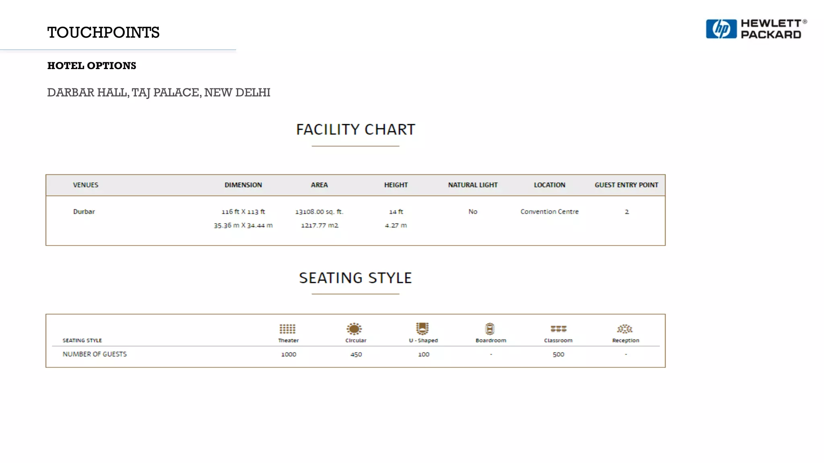Click the '116 ft X 113 ft' dimension

(x=243, y=211)
